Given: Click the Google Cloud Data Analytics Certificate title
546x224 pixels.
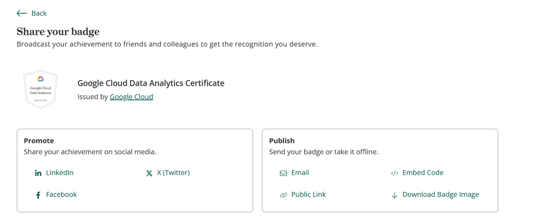Looking at the screenshot, I should [151, 83].
